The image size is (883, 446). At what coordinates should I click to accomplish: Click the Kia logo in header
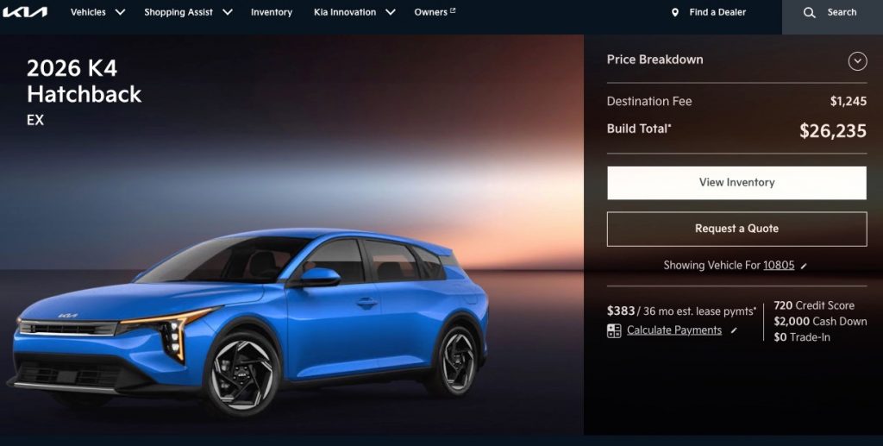25,12
